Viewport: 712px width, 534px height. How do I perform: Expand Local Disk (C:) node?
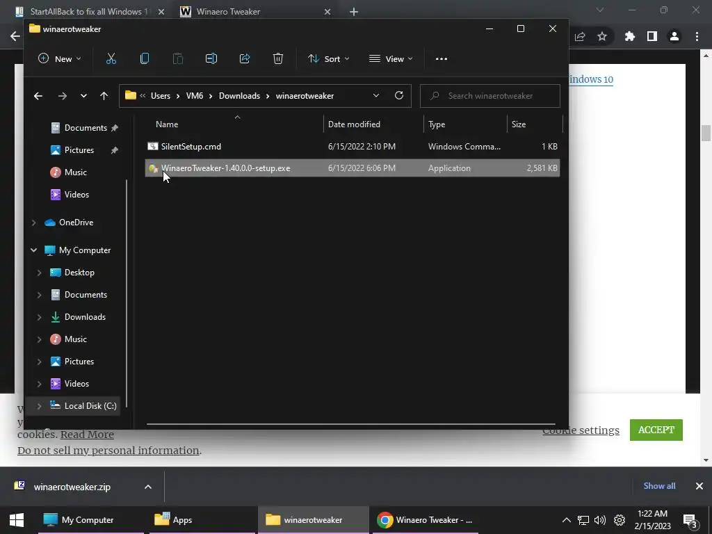tap(39, 406)
